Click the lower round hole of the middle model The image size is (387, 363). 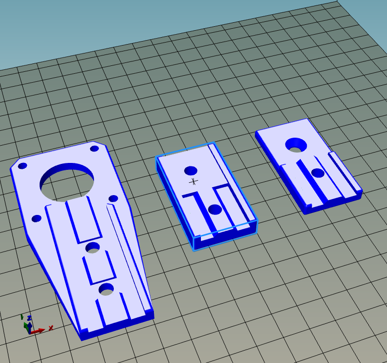coord(215,209)
